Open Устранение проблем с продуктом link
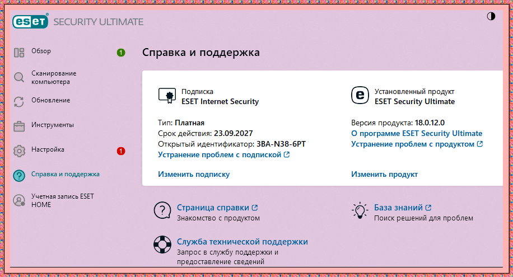 (x=417, y=144)
